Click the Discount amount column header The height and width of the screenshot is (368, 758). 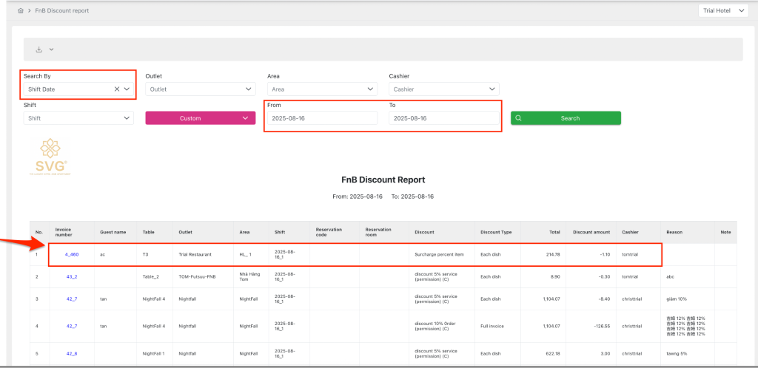[x=590, y=232]
